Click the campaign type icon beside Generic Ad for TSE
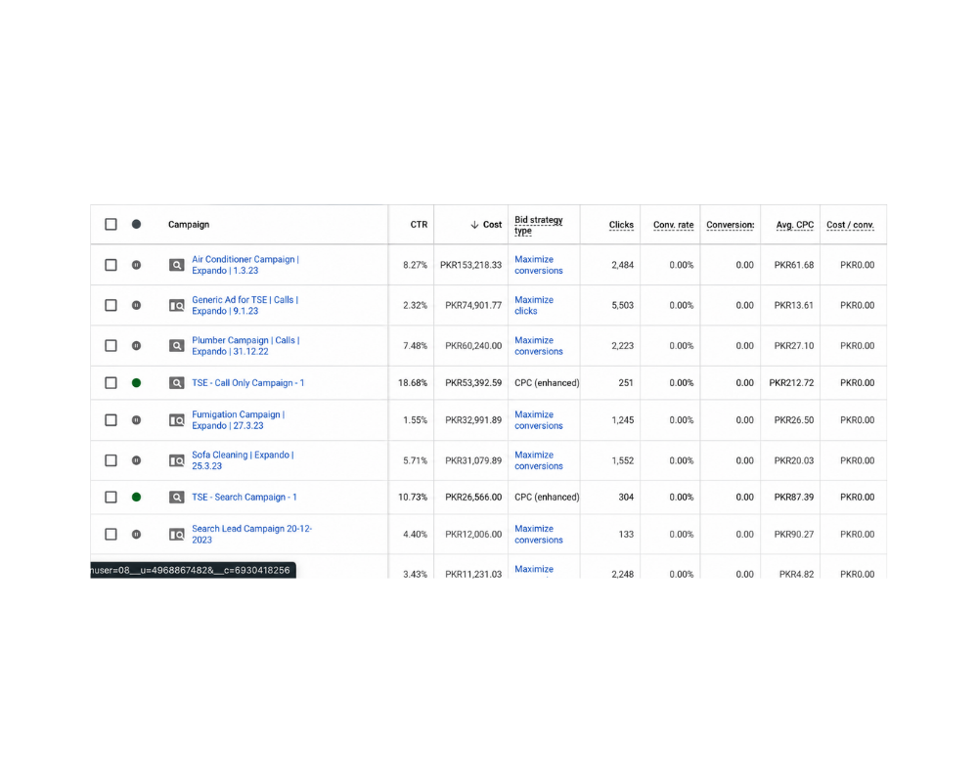Image resolution: width=978 pixels, height=782 pixels. click(176, 306)
